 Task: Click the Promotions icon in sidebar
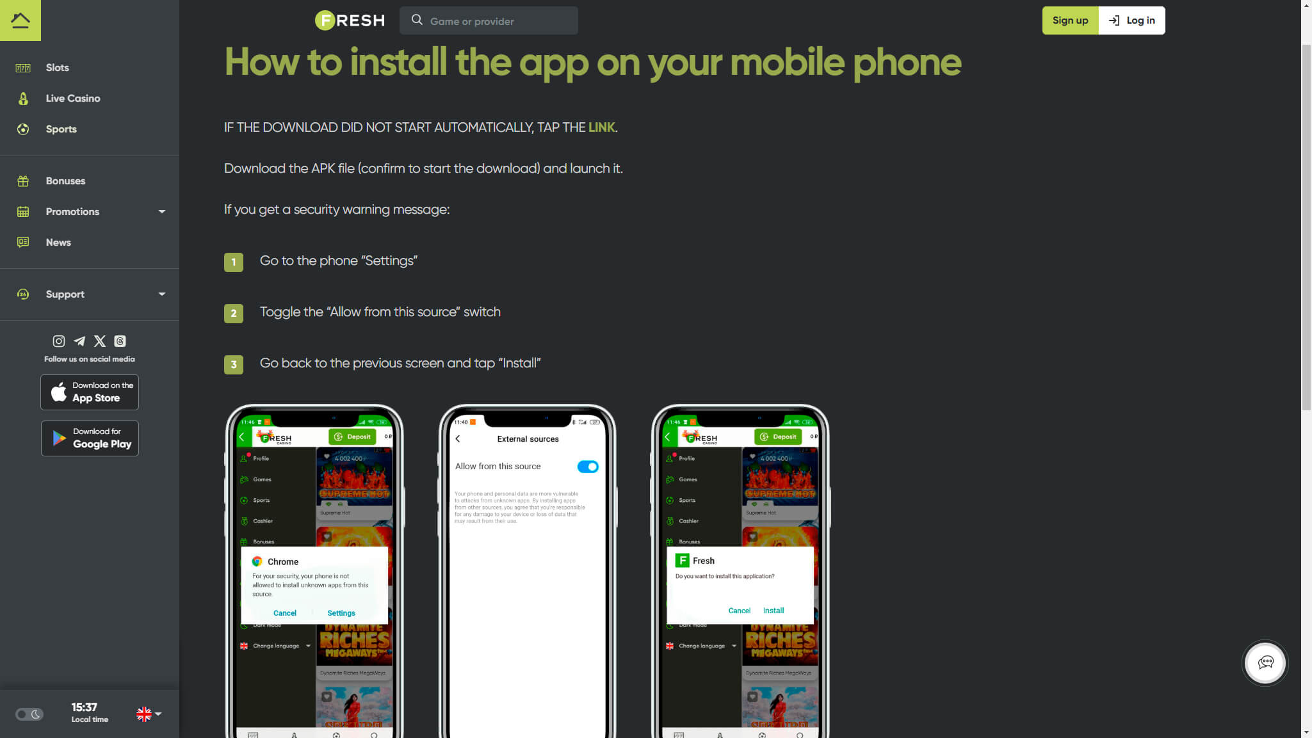(x=22, y=211)
